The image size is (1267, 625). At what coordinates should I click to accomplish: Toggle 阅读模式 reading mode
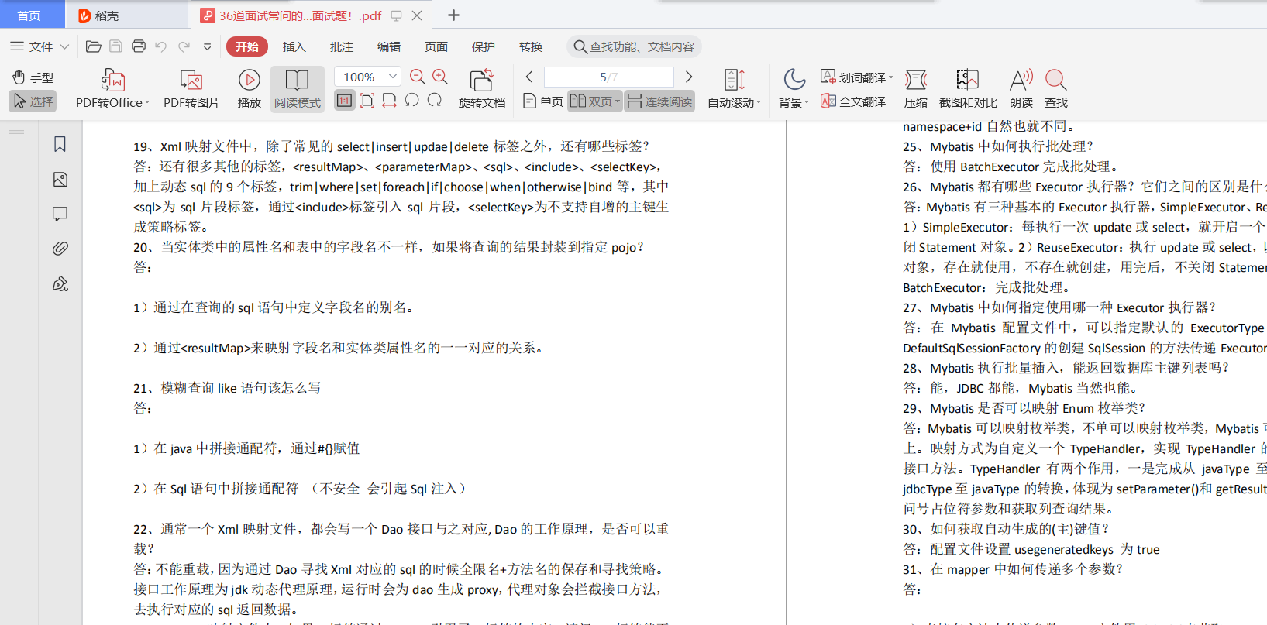298,88
